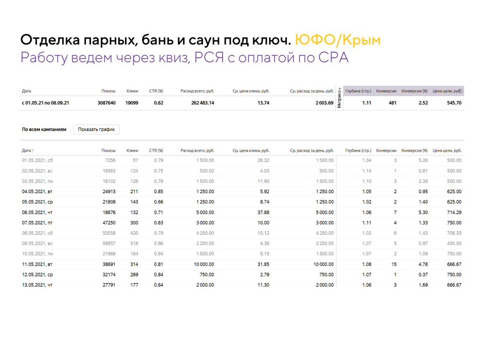
Task: Select goal price "545.70" in summary row
Action: tap(454, 103)
